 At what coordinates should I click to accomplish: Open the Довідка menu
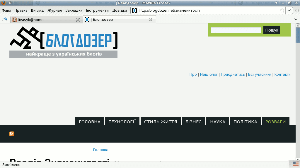[x=120, y=11]
